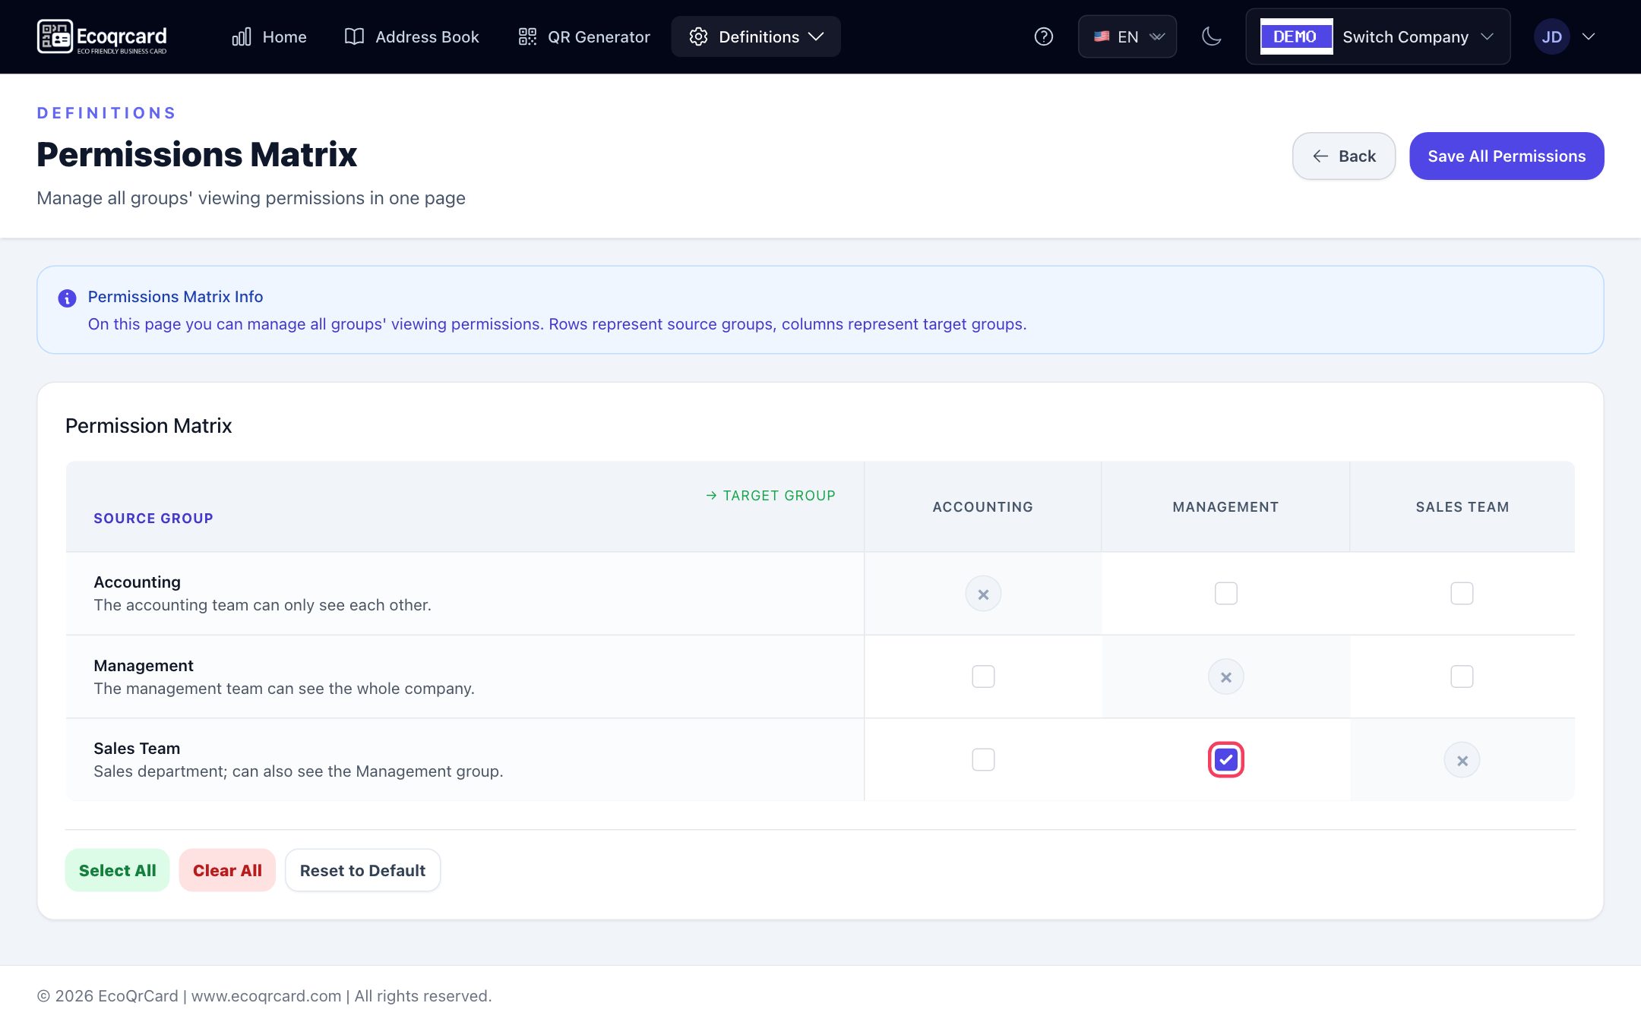This screenshot has width=1641, height=1025.
Task: Open the Switch Company dropdown
Action: [1378, 36]
